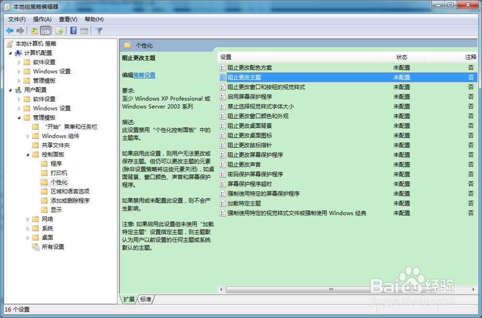Collapse the 控制面板 node
482x318 pixels.
pyautogui.click(x=27, y=154)
